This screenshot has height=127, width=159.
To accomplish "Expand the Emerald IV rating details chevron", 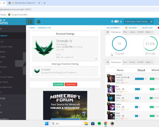I will (96, 59).
